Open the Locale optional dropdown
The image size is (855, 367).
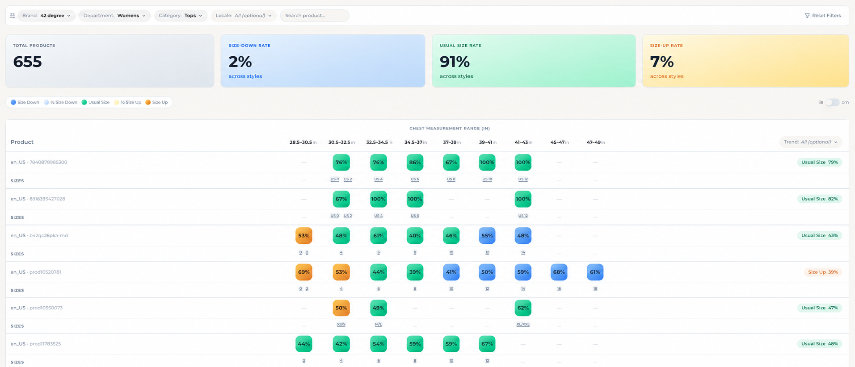click(x=244, y=16)
